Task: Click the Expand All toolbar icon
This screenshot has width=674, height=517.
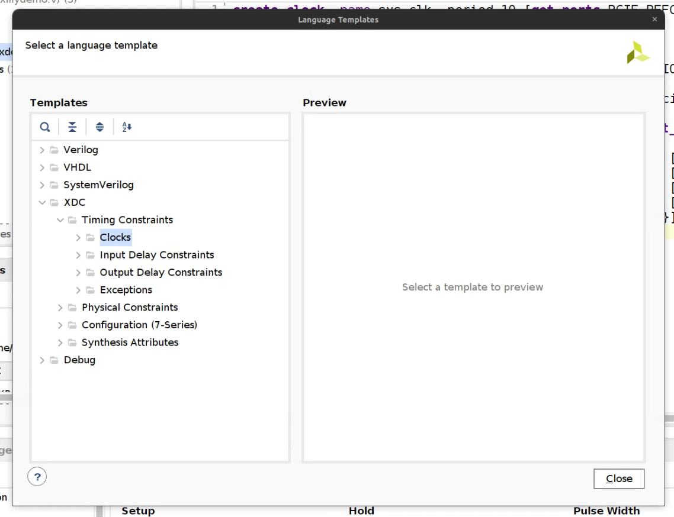Action: tap(100, 127)
